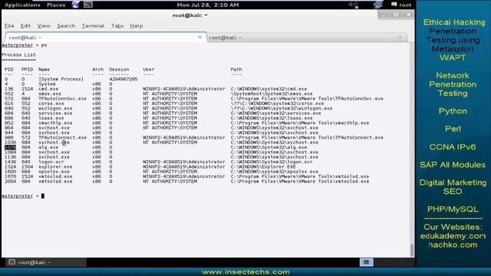Image resolution: width=491 pixels, height=276 pixels.
Task: Click SAP All Modules sidebar text
Action: (x=453, y=165)
